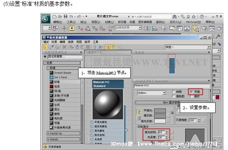Open the help question mark icon
The height and width of the screenshot is (150, 228).
click(x=202, y=17)
